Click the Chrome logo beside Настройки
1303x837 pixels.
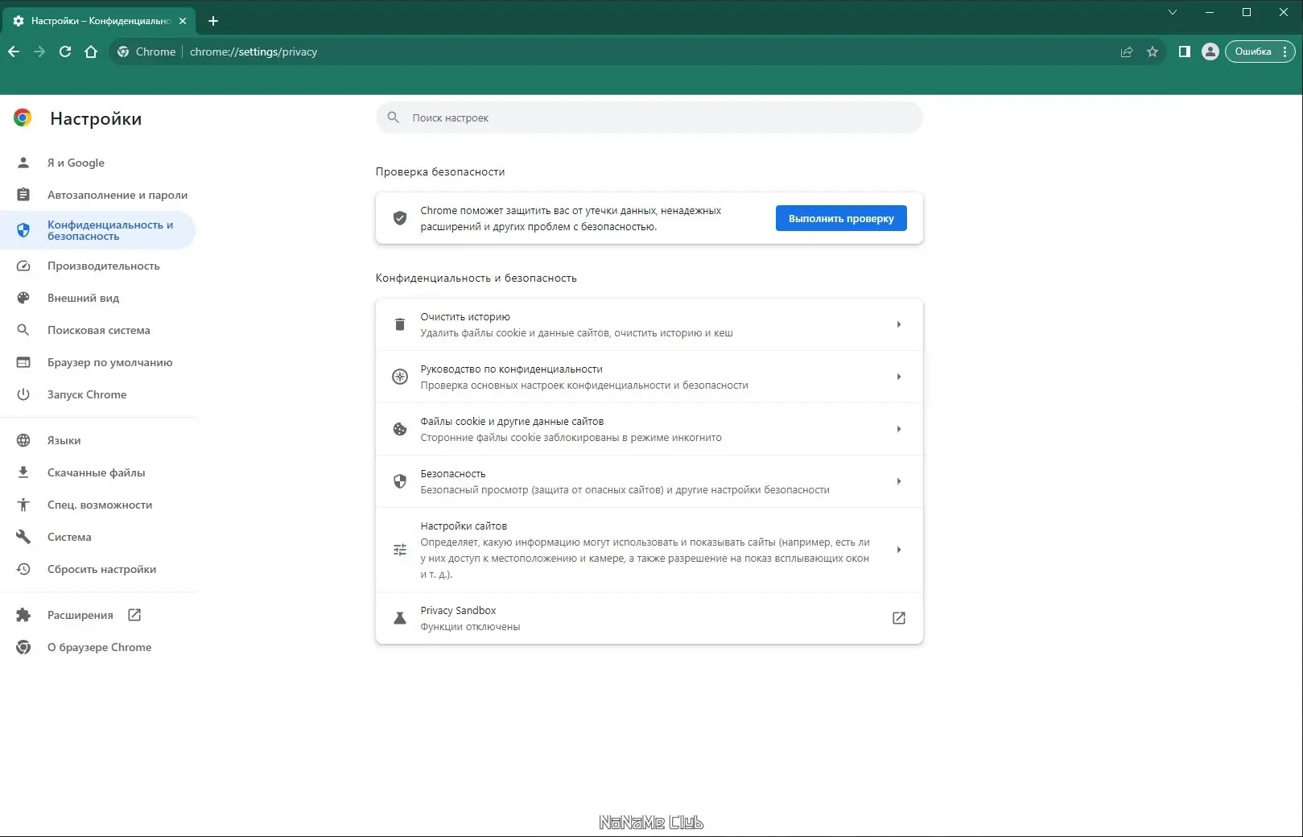23,118
